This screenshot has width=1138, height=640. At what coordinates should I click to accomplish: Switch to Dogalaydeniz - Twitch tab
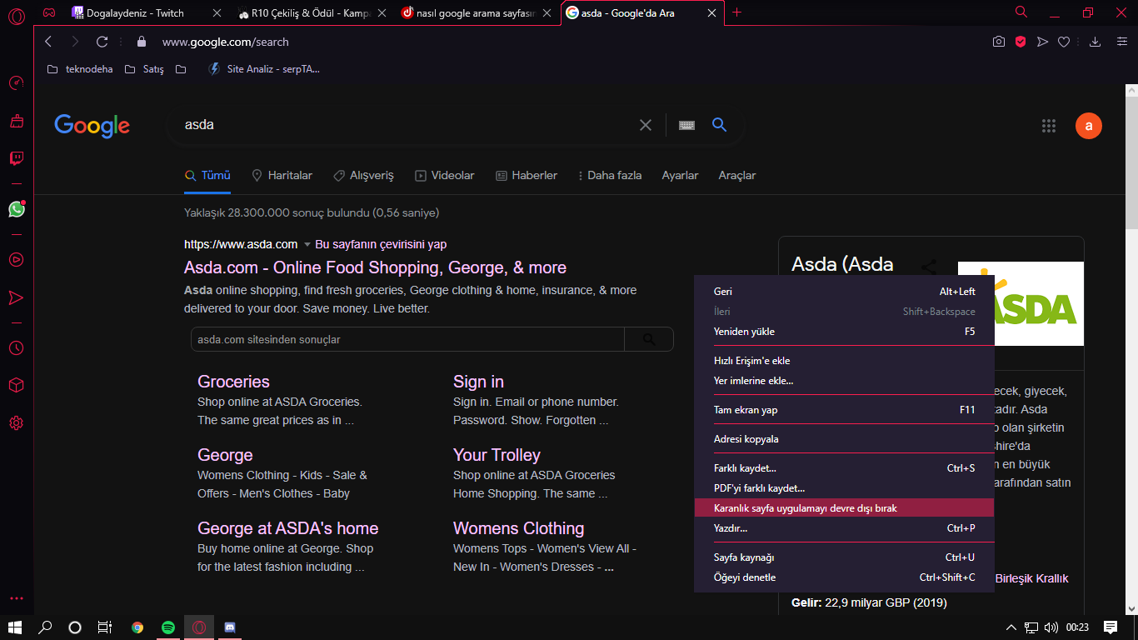tap(144, 12)
